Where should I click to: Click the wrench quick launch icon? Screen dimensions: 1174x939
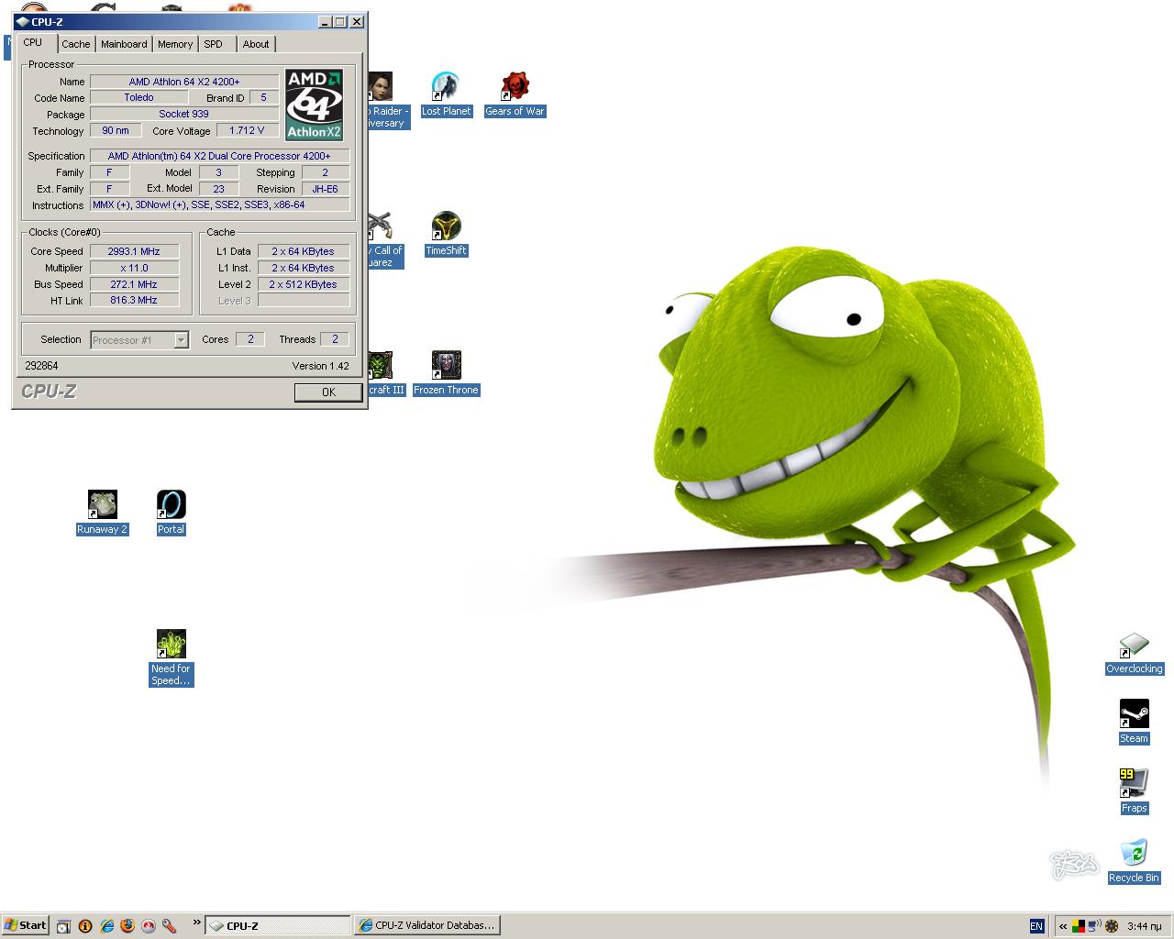pyautogui.click(x=169, y=926)
